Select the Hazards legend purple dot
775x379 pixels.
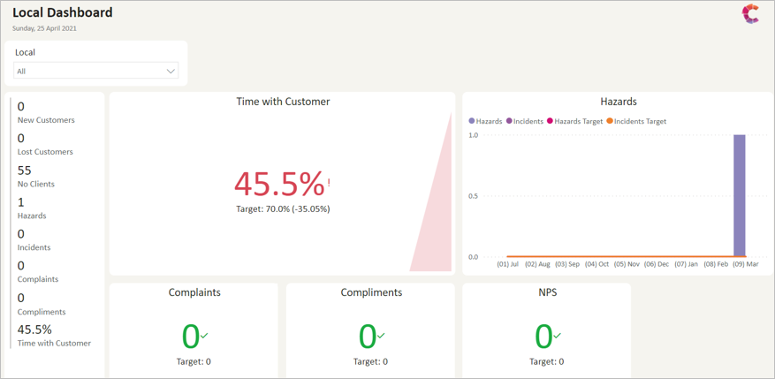(x=472, y=121)
